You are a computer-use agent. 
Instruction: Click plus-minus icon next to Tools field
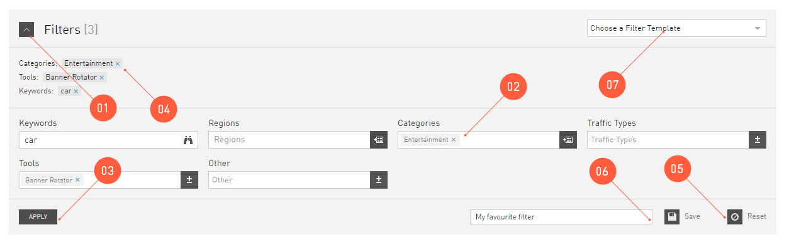coord(189,180)
